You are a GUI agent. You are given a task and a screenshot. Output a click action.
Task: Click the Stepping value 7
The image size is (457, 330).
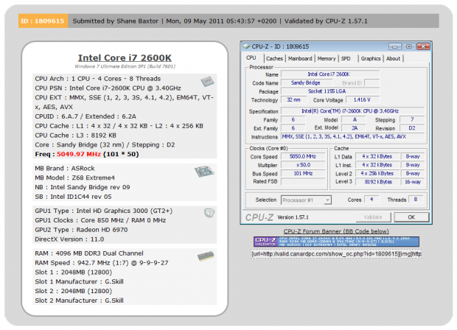click(x=412, y=119)
